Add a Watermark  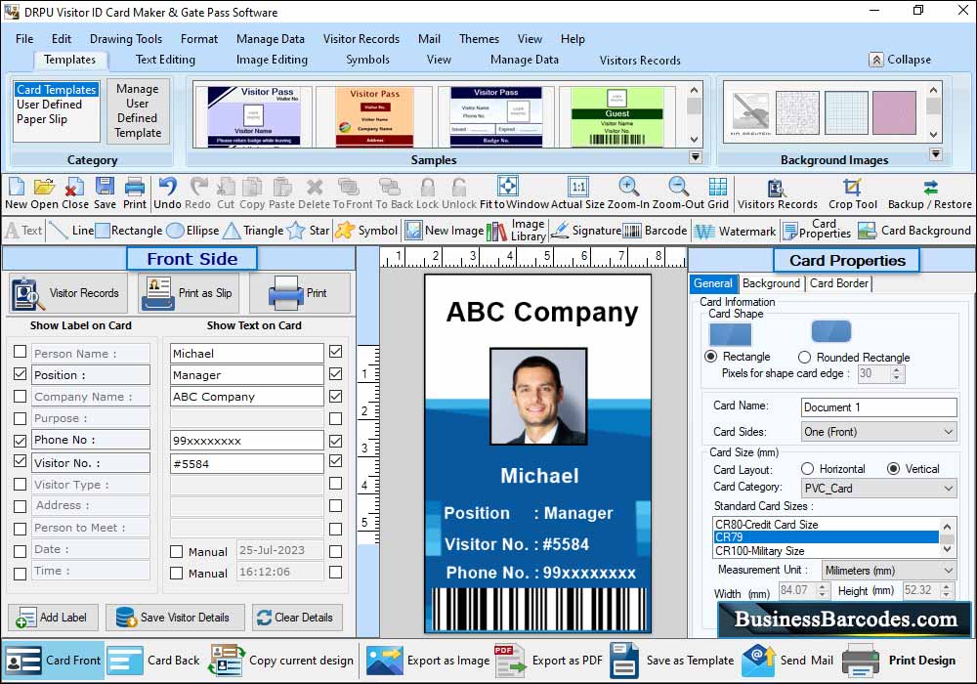click(735, 232)
